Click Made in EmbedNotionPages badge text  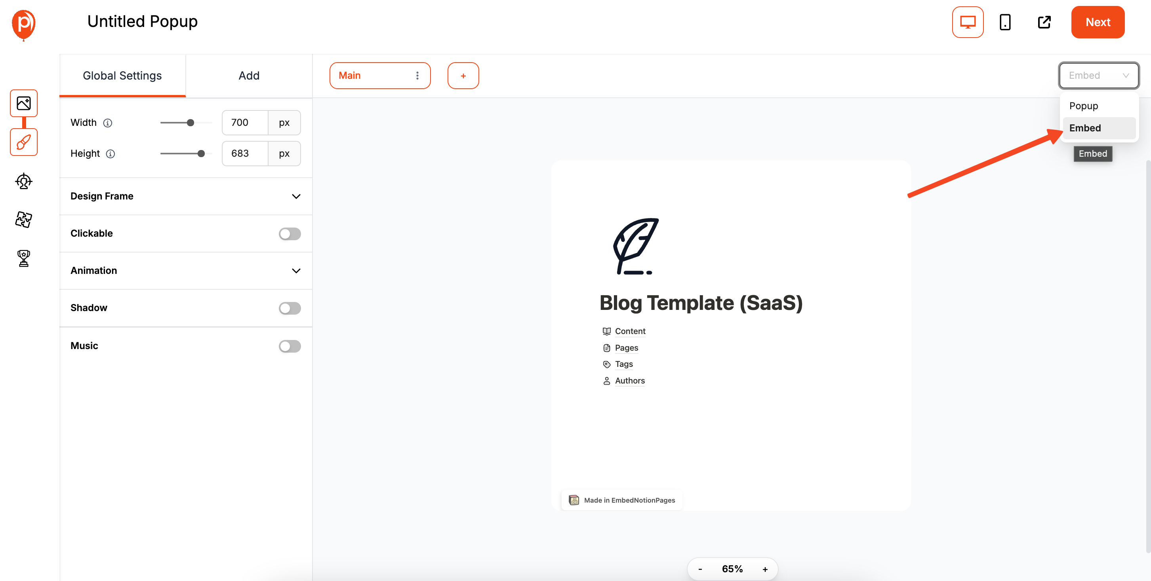pos(629,500)
